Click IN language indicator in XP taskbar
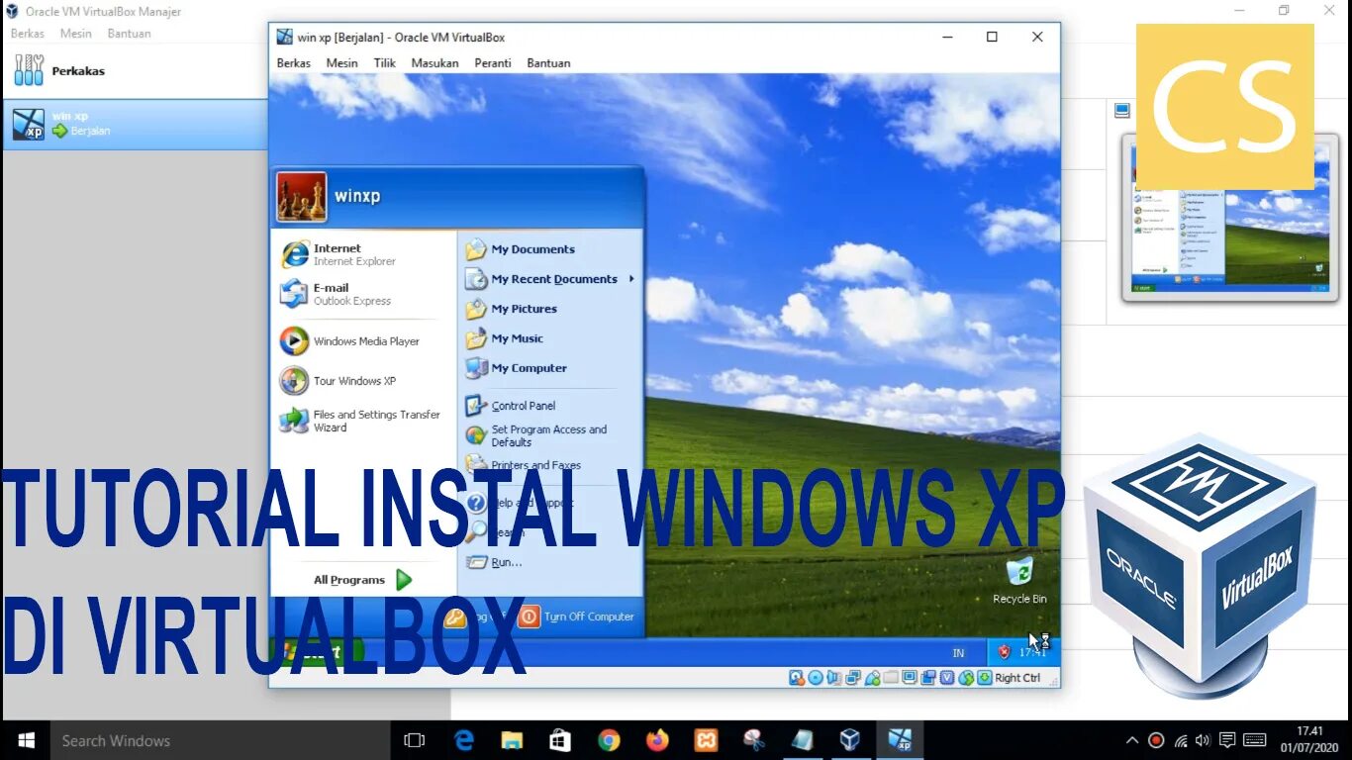Screen dimensions: 1352x760 coord(958,653)
